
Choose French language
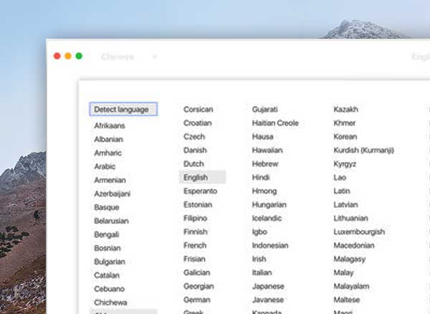(x=195, y=245)
